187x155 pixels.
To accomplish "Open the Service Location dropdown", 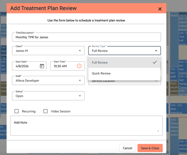I will (x=124, y=82).
